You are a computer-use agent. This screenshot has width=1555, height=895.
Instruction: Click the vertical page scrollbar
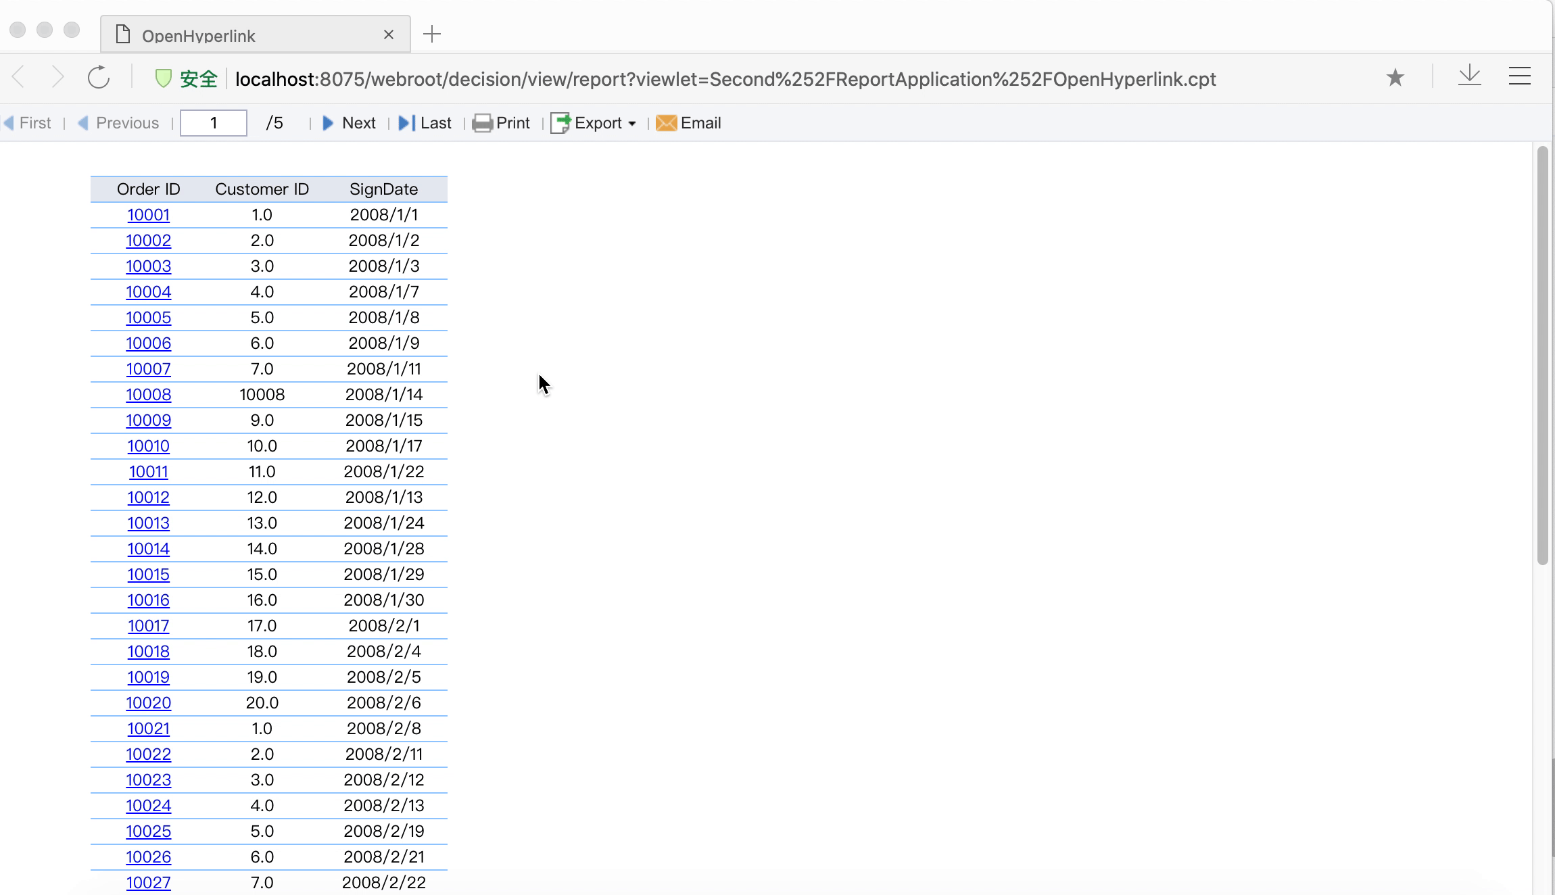click(1542, 355)
